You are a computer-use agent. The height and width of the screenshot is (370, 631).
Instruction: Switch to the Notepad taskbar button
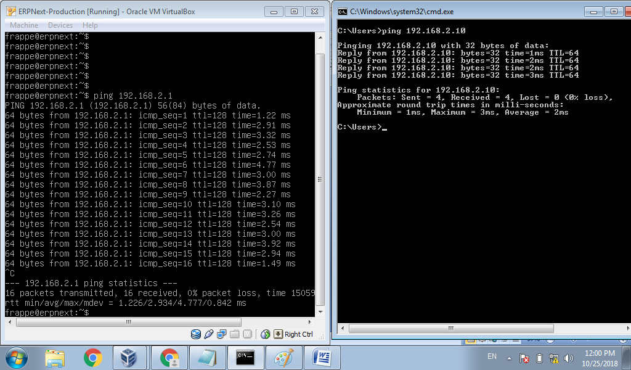click(x=207, y=358)
